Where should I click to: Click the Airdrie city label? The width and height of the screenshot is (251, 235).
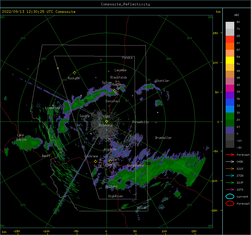point(110,149)
